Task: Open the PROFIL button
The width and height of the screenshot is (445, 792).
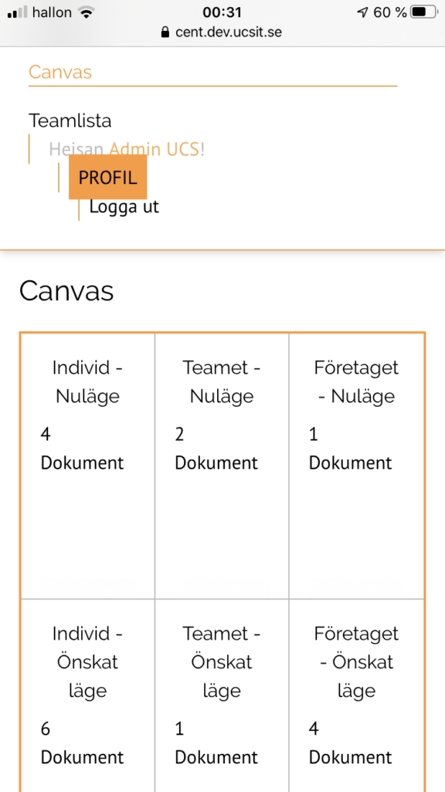Action: (x=108, y=177)
